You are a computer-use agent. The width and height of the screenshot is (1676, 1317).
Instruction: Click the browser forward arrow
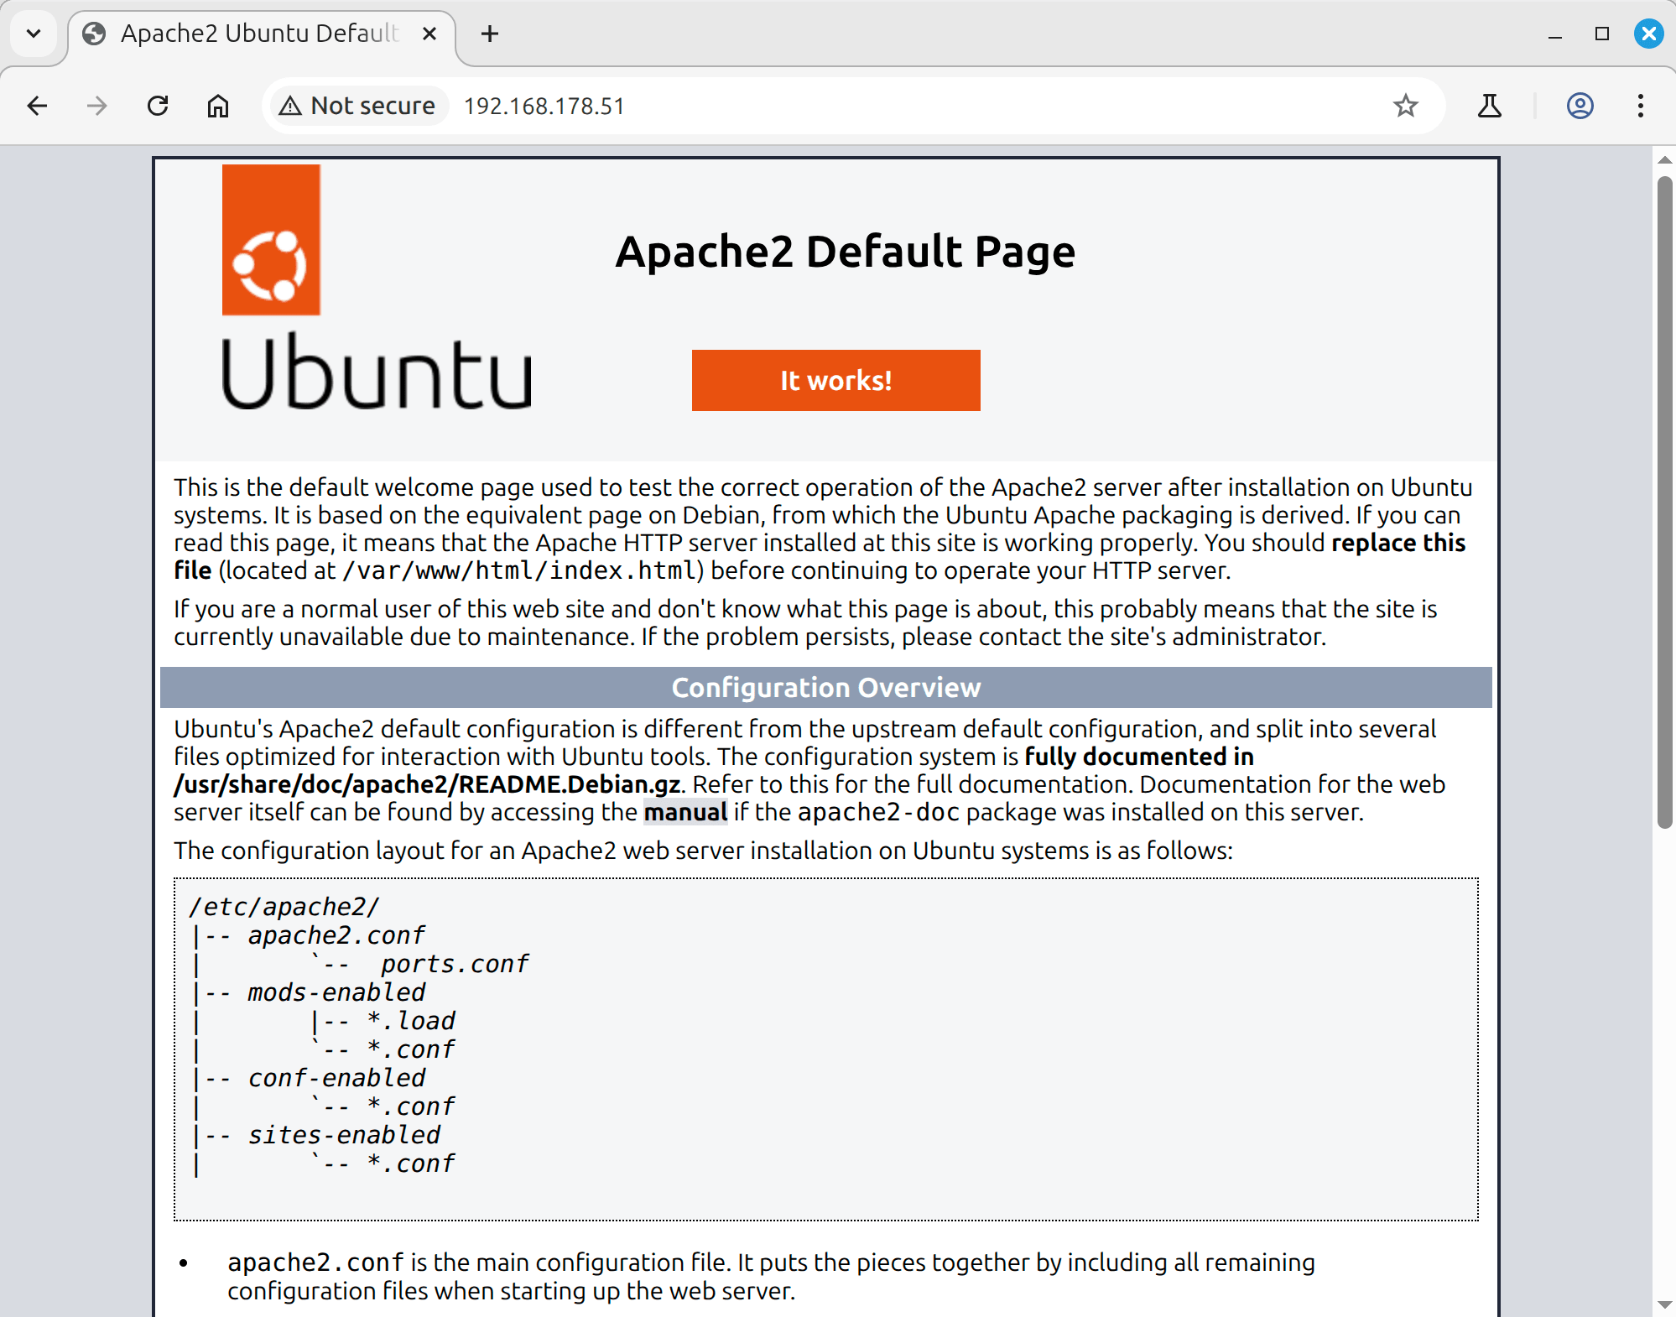click(x=97, y=106)
